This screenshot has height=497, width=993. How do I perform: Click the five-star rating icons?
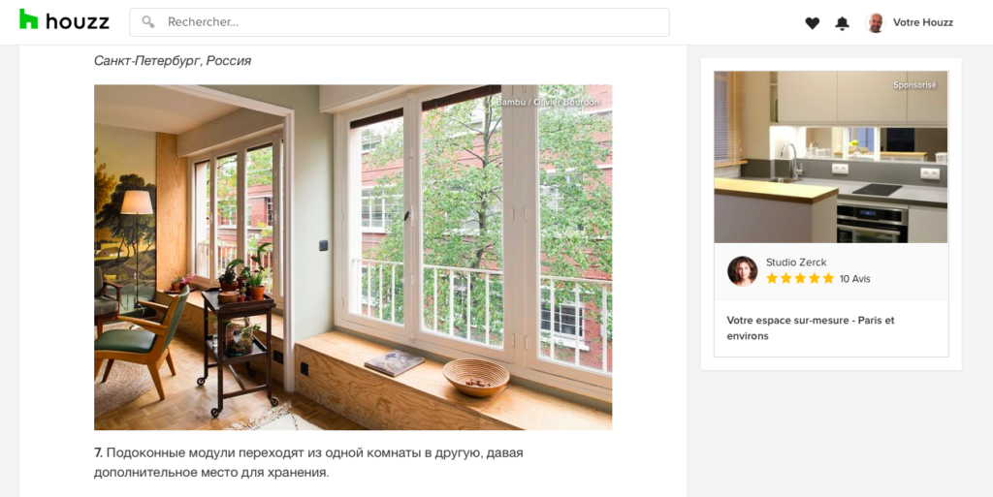[800, 278]
